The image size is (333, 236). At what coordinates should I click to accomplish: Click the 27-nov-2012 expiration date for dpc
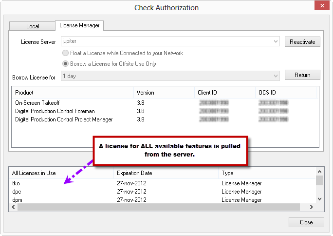pos(131,192)
